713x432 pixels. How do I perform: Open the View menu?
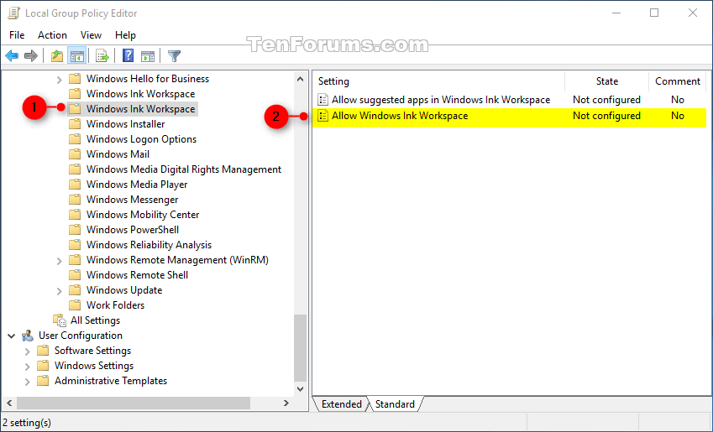[x=91, y=35]
